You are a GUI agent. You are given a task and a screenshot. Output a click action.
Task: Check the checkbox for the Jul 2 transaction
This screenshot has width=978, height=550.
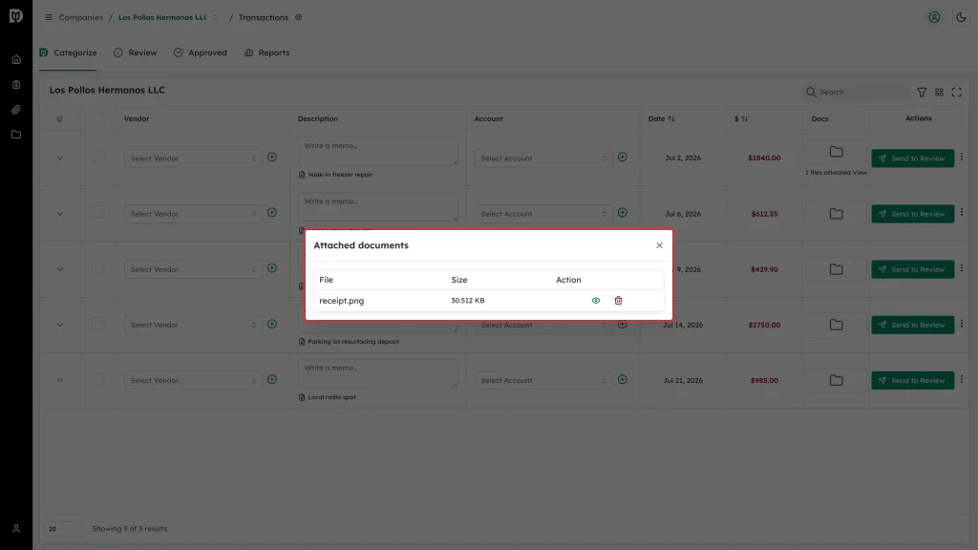tap(98, 158)
